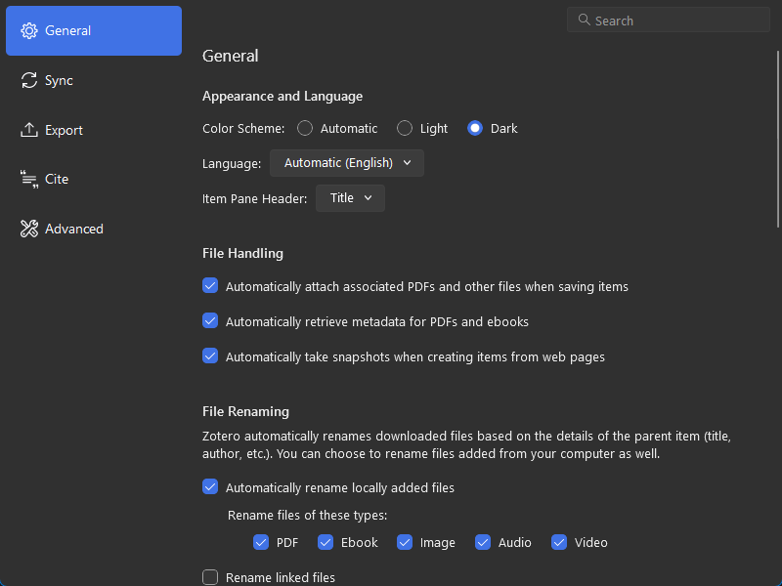Click the General page title heading

click(x=231, y=56)
